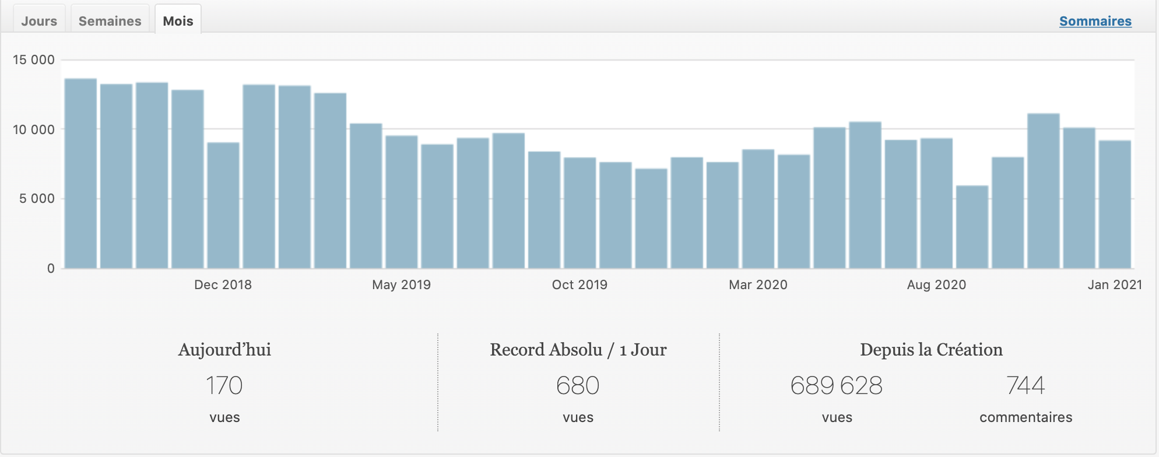Select the May 2019 bar
The width and height of the screenshot is (1159, 457).
402,202
